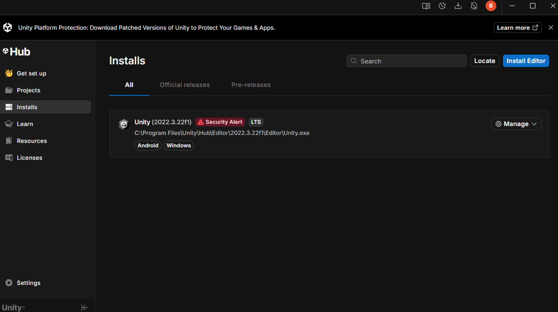The height and width of the screenshot is (312, 558).
Task: Click the Unity (2022.3.22f1) version title
Action: coord(163,122)
